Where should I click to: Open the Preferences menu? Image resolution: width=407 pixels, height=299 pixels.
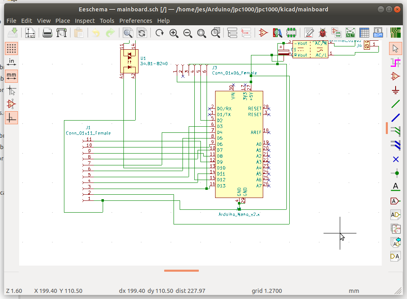(x=136, y=20)
